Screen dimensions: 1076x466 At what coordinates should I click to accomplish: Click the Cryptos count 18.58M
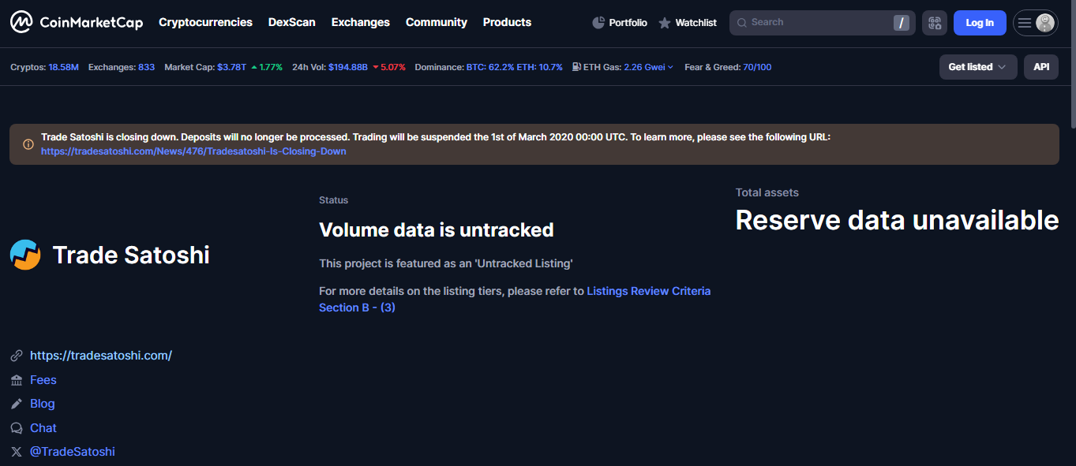64,67
